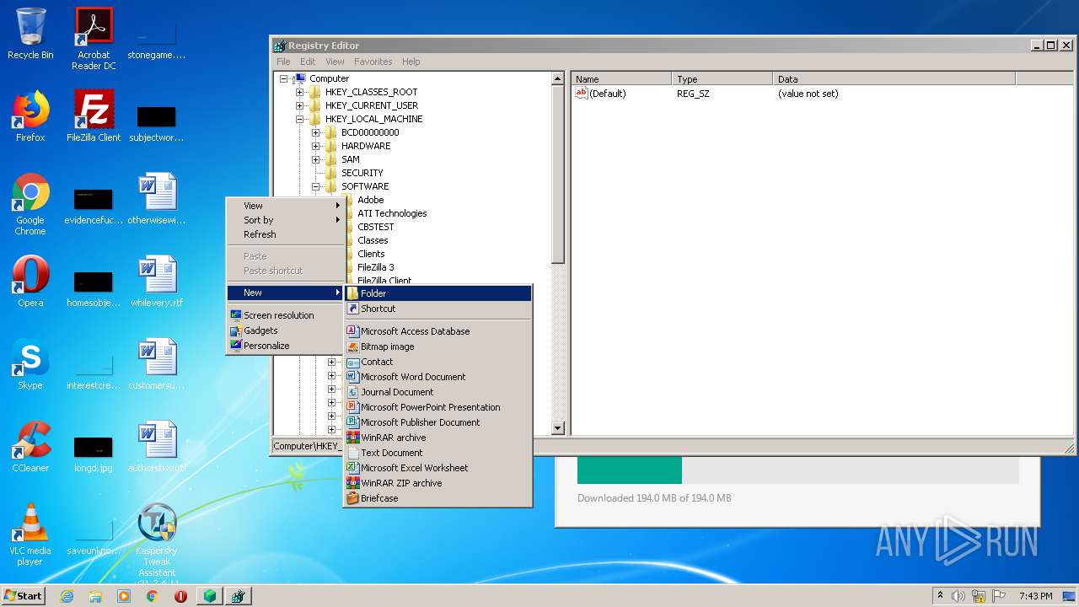Click the (Default) registry value icon
The image size is (1079, 607).
click(582, 94)
